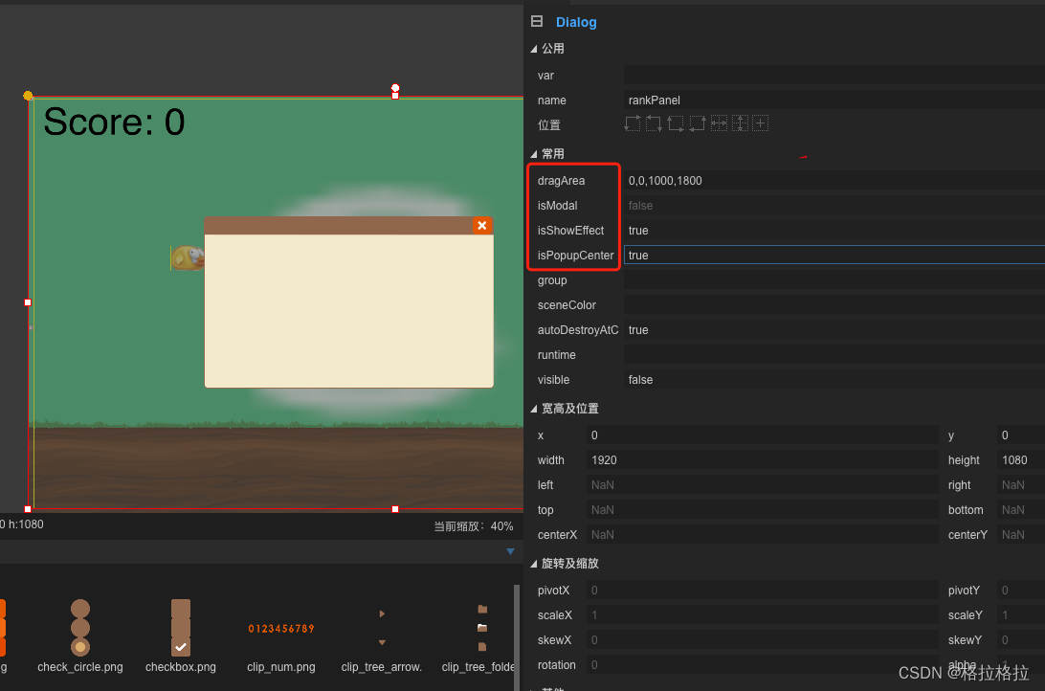Select the checkbox.png asset thumbnail
The width and height of the screenshot is (1045, 691).
point(181,627)
